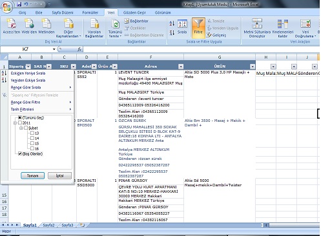330x236 pixels.
Task: Import data from Web
Action: coord(29,26)
